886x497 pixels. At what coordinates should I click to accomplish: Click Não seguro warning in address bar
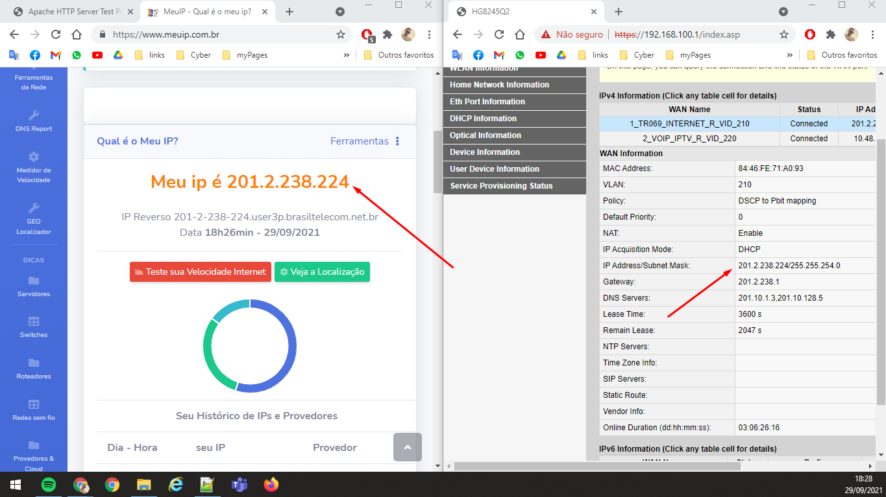572,34
